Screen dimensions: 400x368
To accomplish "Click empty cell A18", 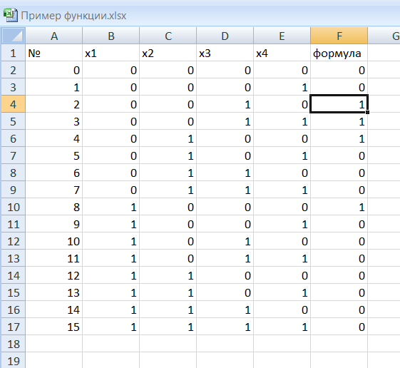I will [x=53, y=344].
